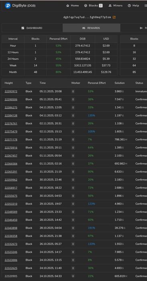Screen dimensions: 147x281
Task: Click the 558.834824 DGB value for 24 Hours
Action: [83, 59]
